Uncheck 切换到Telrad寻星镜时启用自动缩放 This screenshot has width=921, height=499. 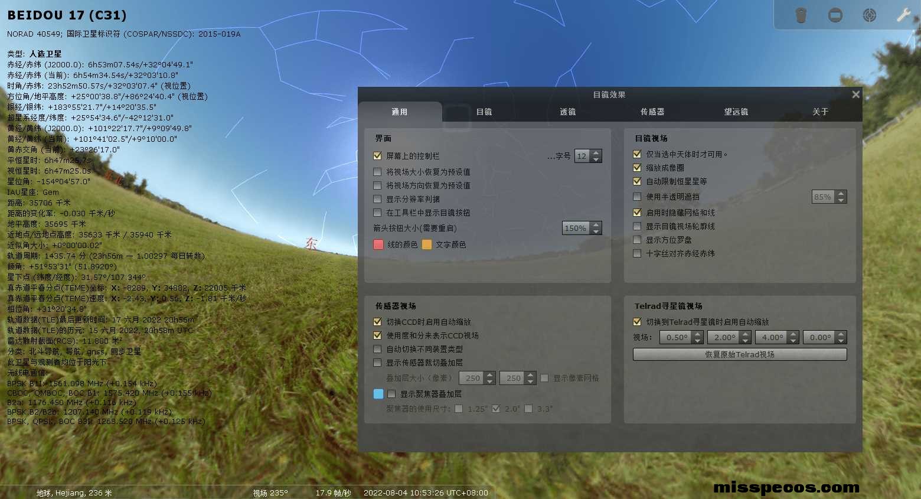pyautogui.click(x=637, y=322)
